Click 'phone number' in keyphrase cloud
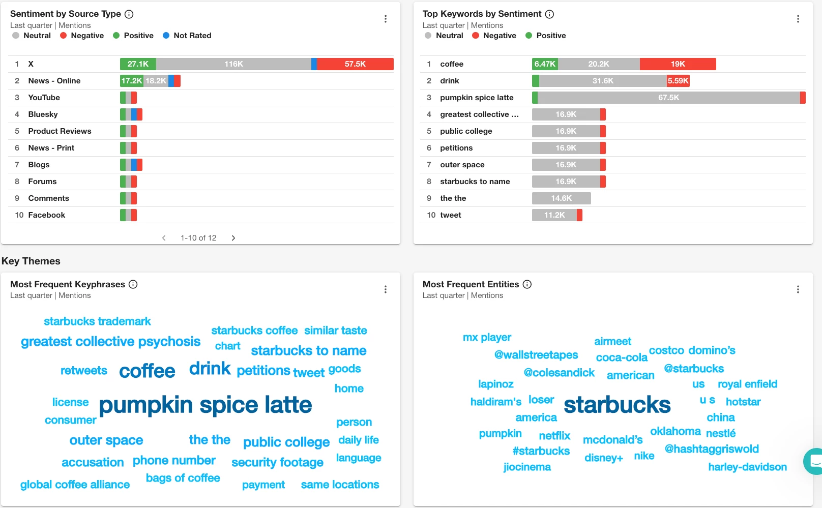The width and height of the screenshot is (822, 508). point(174,461)
